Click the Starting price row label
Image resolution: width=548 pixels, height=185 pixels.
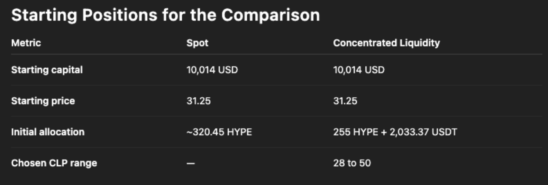pos(43,101)
